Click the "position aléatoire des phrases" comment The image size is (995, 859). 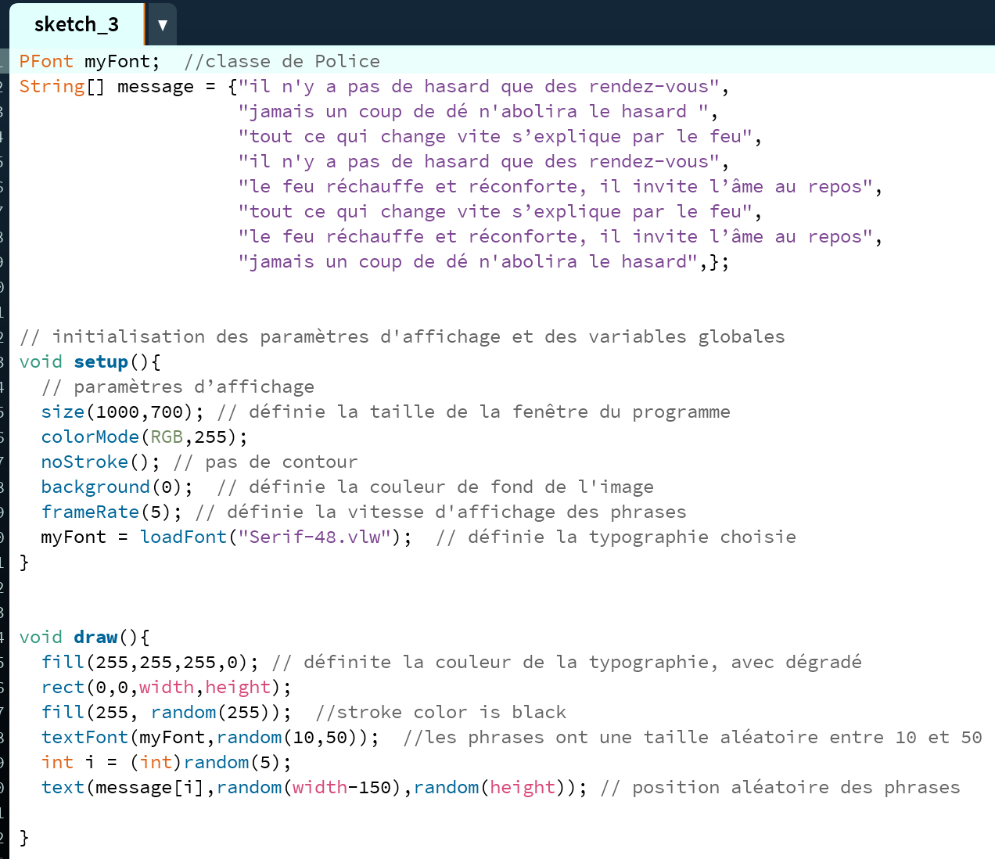tap(795, 788)
